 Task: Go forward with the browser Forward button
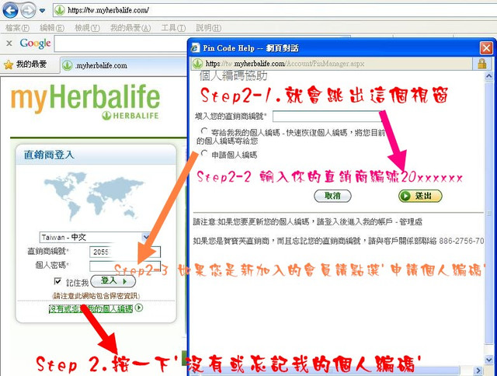[28, 10]
